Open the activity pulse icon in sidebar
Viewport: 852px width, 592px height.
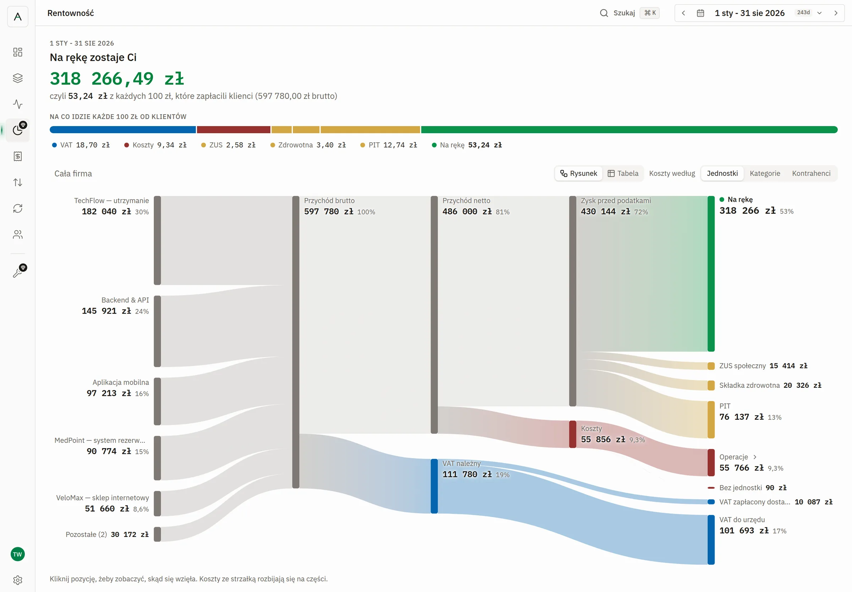(17, 104)
